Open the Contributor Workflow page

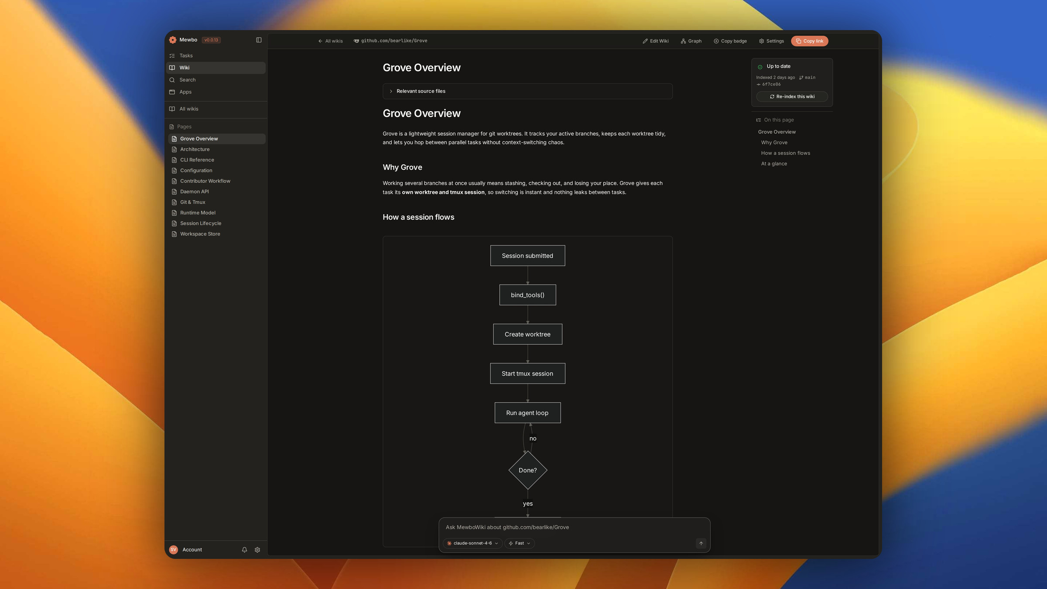[x=217, y=181]
